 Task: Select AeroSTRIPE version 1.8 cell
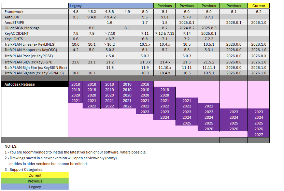coord(165,23)
